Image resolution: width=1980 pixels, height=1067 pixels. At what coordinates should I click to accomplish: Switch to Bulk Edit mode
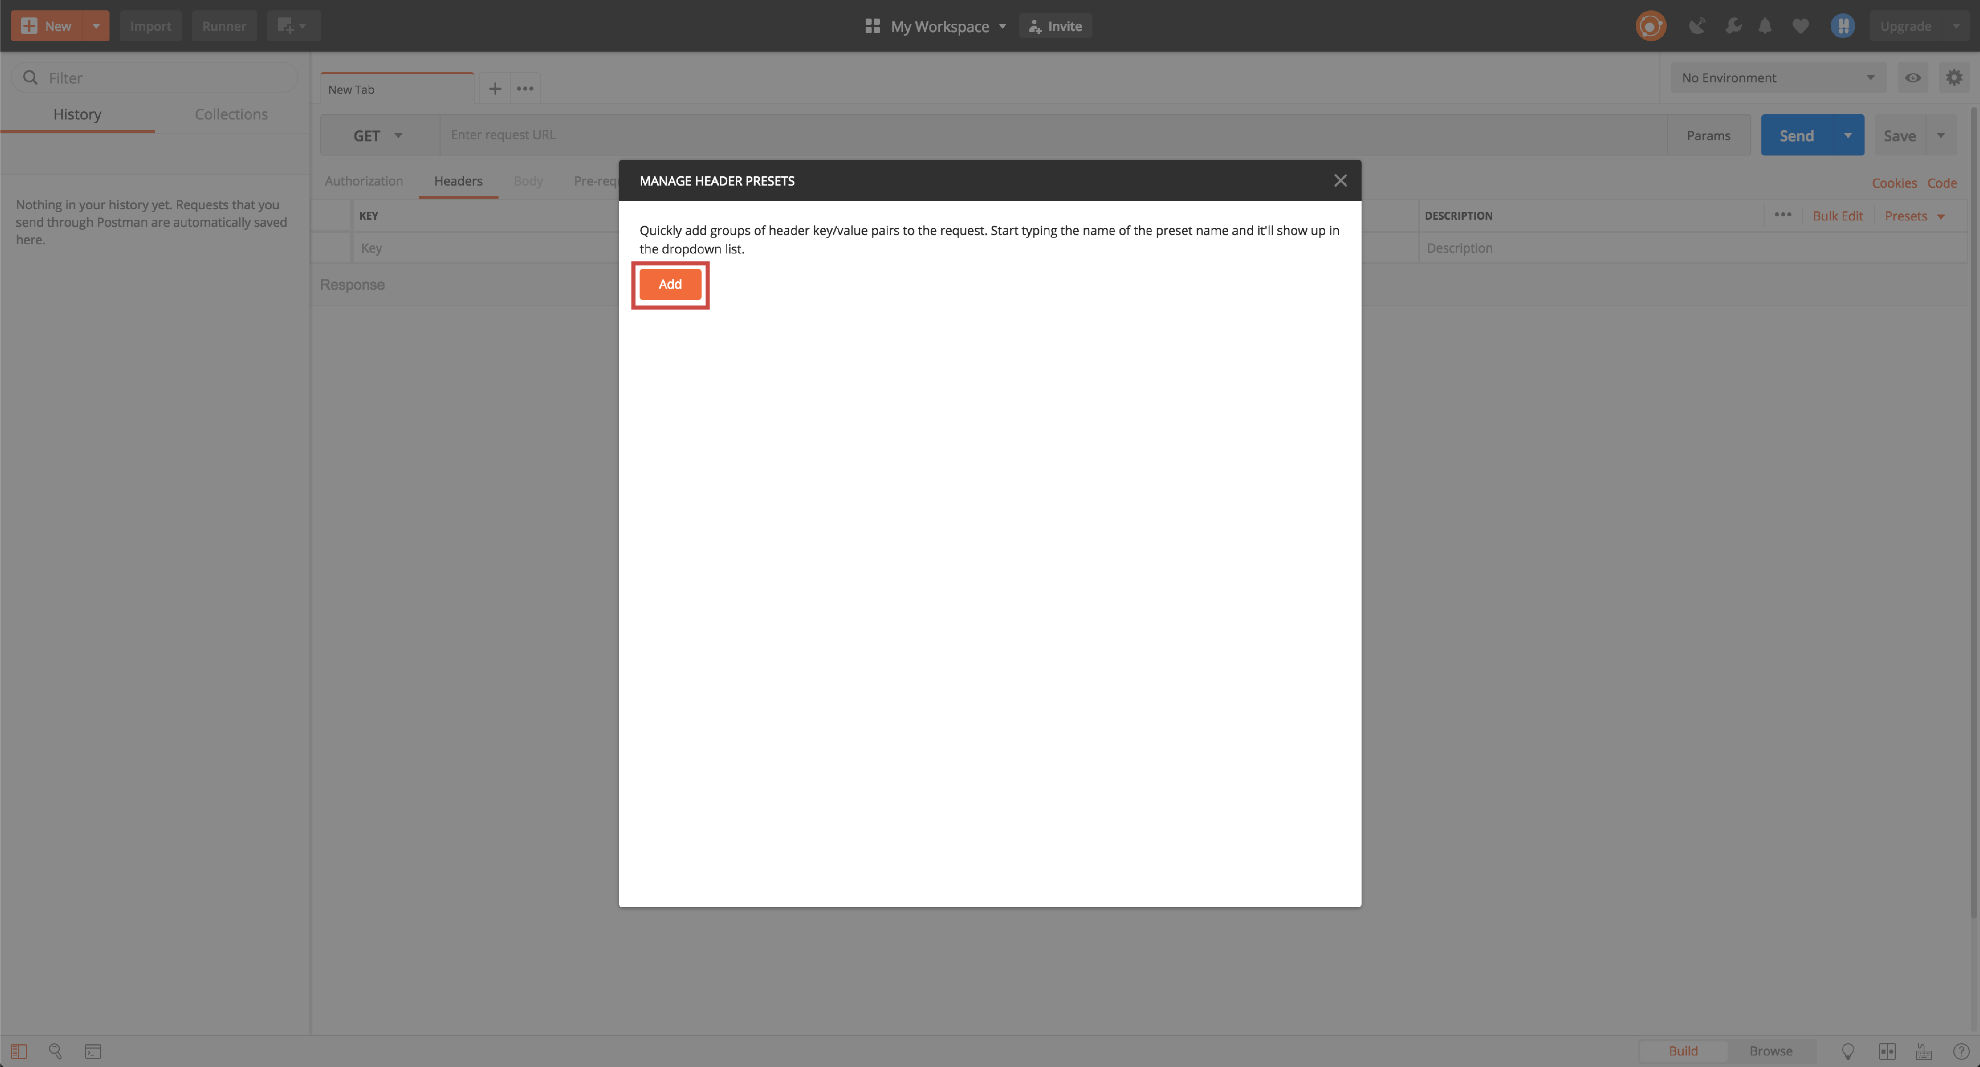point(1837,216)
